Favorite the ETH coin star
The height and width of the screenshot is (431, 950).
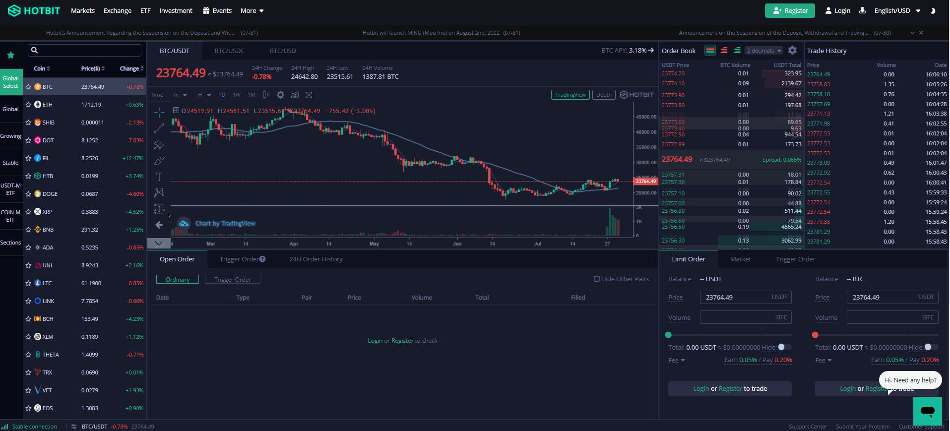tap(29, 105)
